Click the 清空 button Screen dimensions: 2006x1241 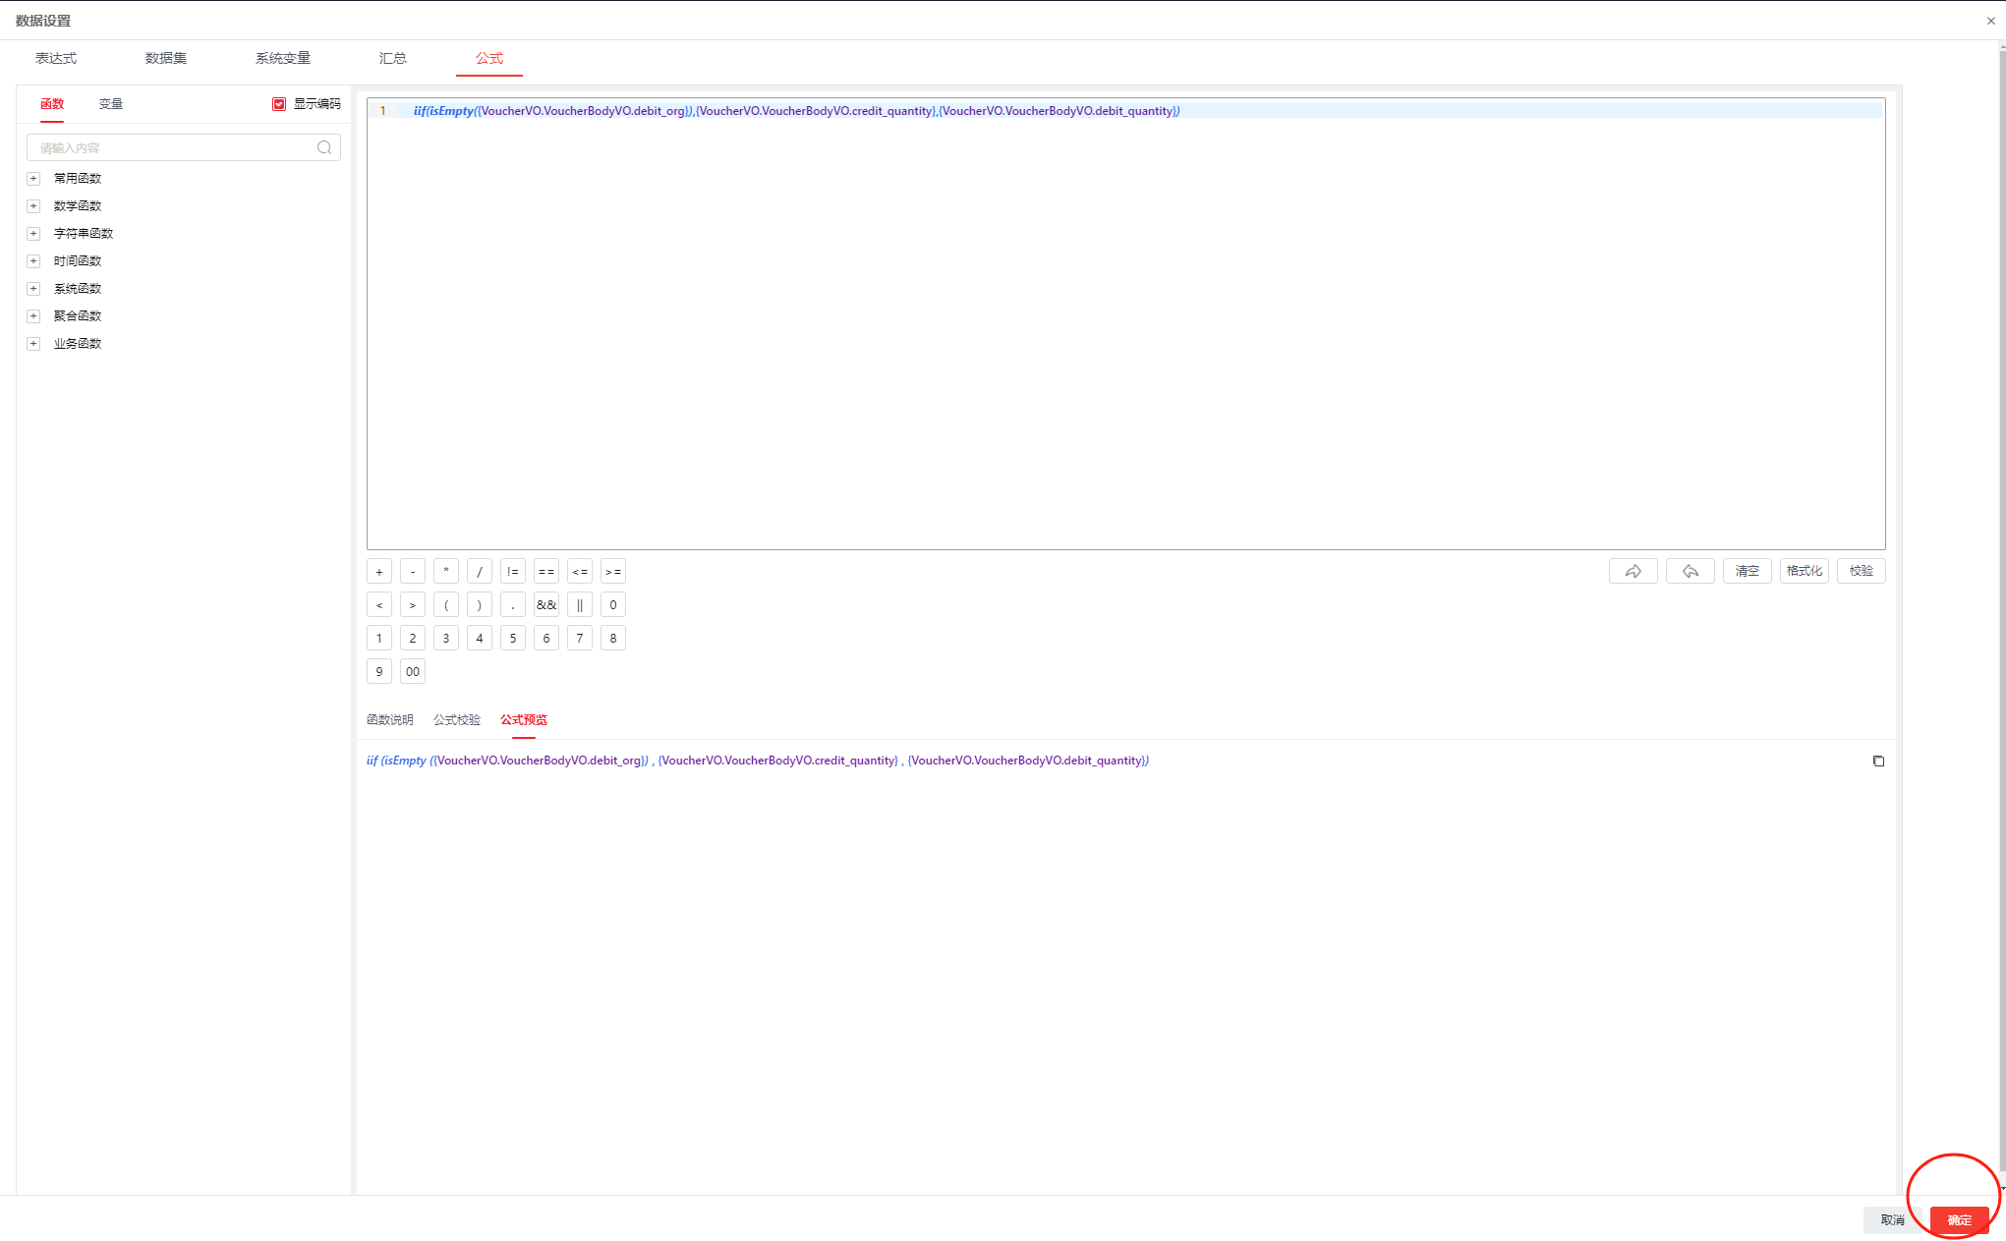(1747, 571)
